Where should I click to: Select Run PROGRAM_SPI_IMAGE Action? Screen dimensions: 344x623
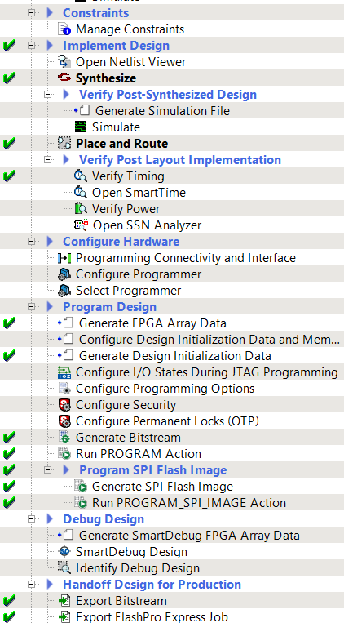(x=189, y=503)
